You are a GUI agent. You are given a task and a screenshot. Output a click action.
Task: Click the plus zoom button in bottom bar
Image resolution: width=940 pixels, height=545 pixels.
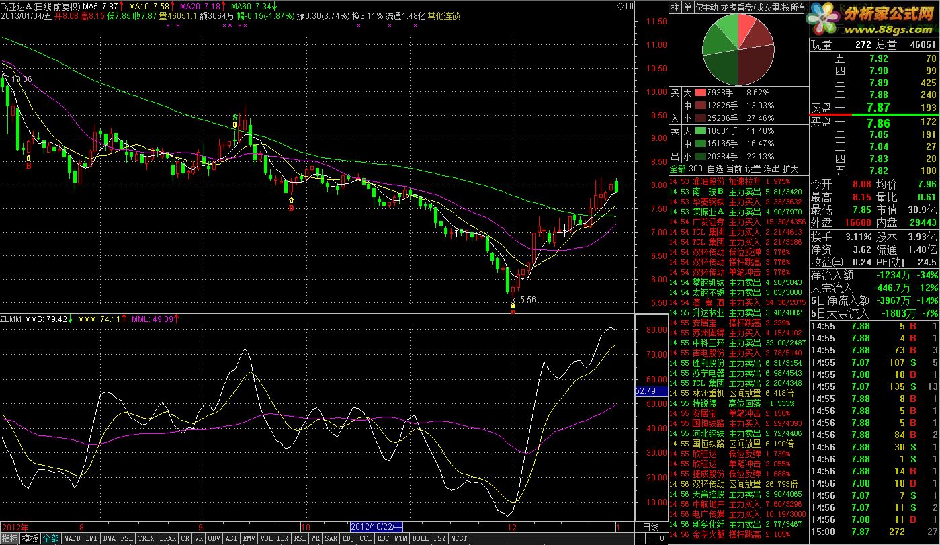click(640, 539)
